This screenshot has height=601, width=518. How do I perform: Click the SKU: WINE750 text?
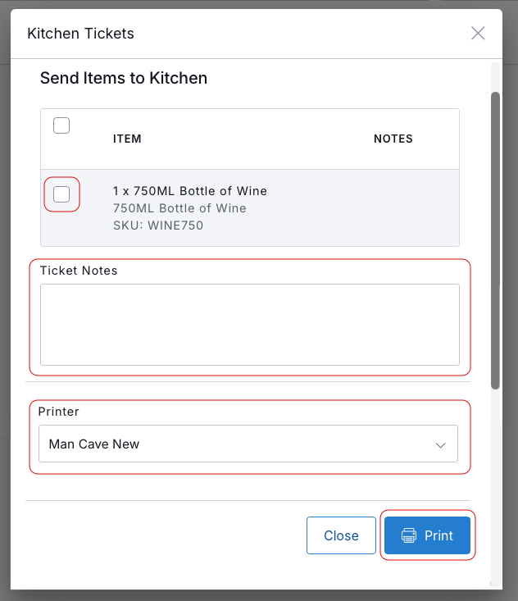pyautogui.click(x=158, y=225)
